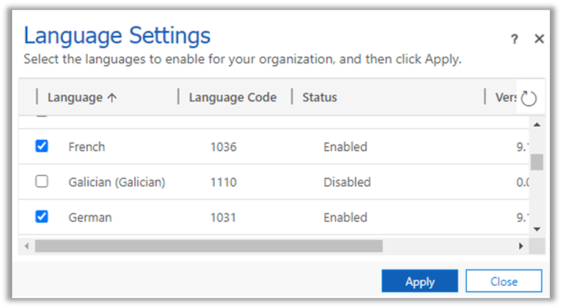Image resolution: width=562 pixels, height=308 pixels.
Task: Sort by the Language Code column header
Action: point(232,98)
